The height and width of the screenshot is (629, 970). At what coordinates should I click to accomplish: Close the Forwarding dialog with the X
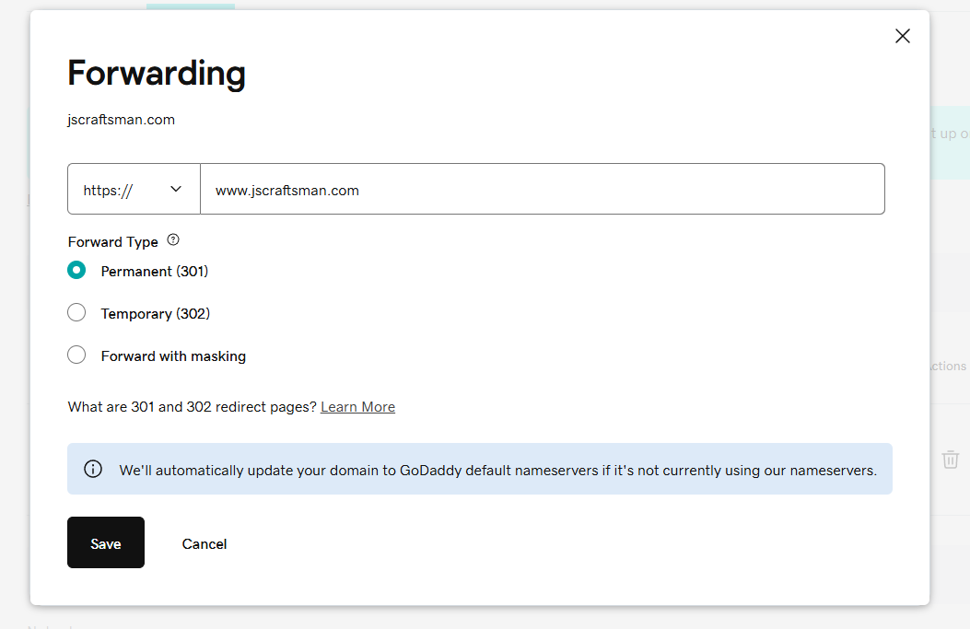(902, 36)
